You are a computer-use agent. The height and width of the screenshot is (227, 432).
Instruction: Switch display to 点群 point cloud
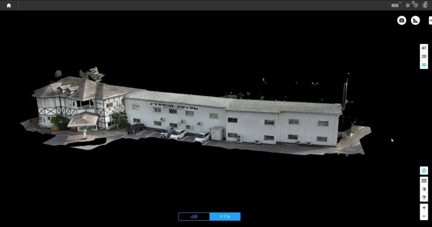point(194,216)
